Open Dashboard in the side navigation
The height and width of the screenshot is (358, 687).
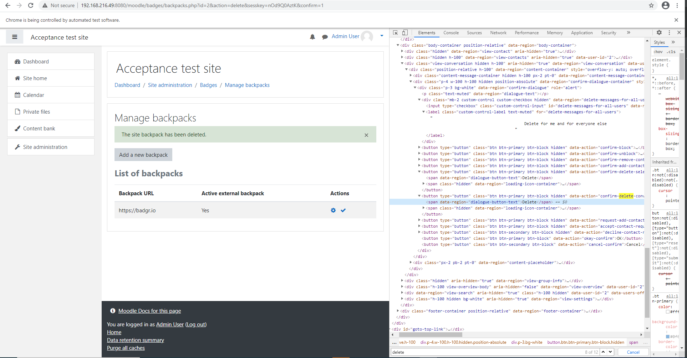pyautogui.click(x=51, y=61)
